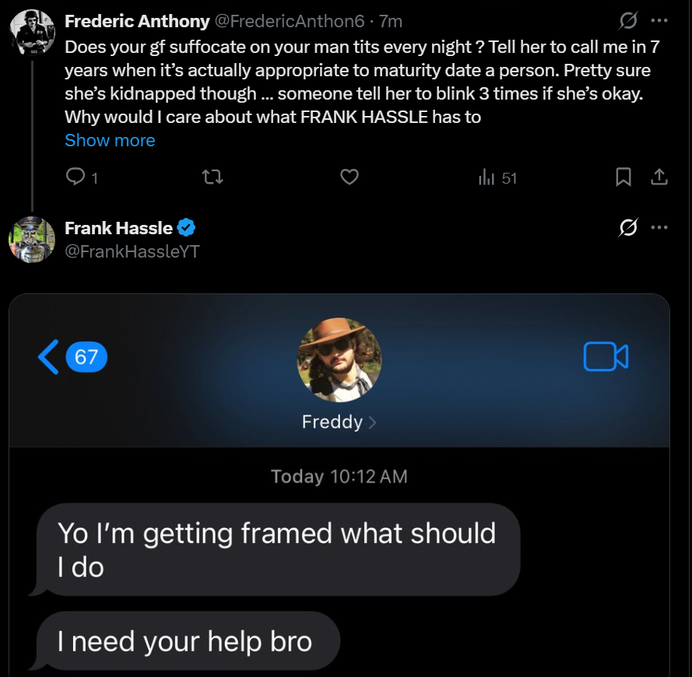This screenshot has height=677, width=692.
Task: Open Grok icon on Frank Hassle's tweet
Action: coord(628,227)
